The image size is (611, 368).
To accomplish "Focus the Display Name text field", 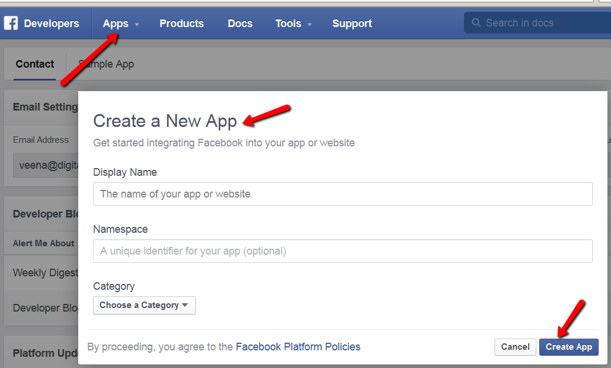I will point(342,194).
